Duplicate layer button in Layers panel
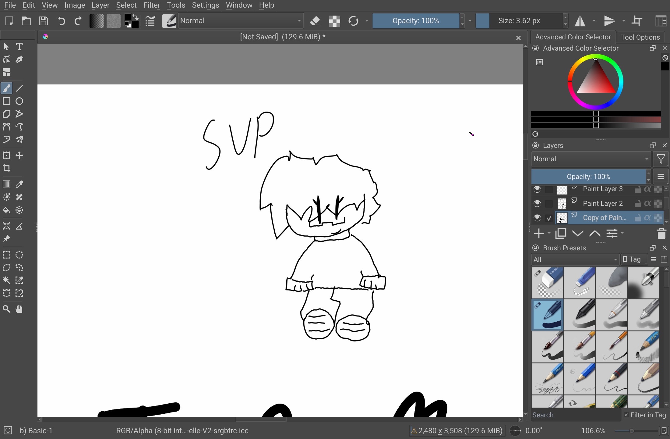 (x=561, y=234)
